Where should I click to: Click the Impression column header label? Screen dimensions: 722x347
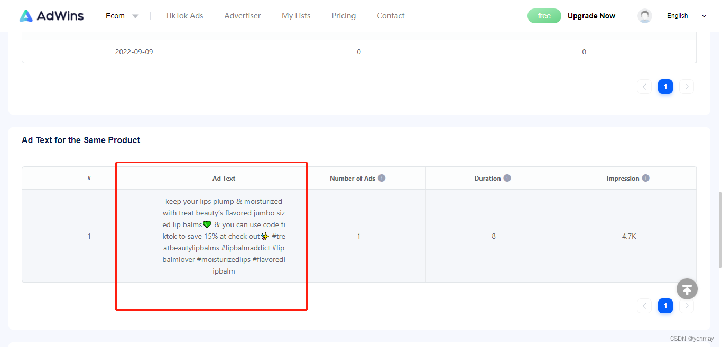pos(623,179)
